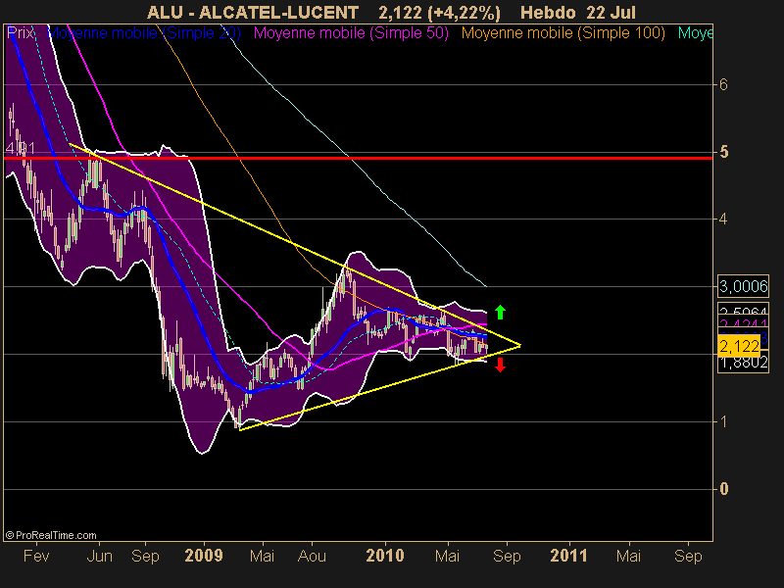Click the Sep label between 2010 and 2011
The width and height of the screenshot is (784, 588).
point(507,556)
